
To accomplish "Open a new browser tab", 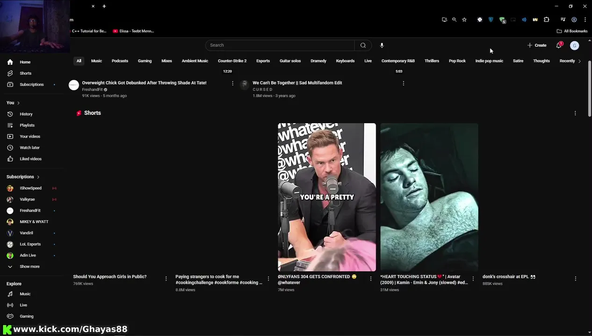I will coord(104,6).
